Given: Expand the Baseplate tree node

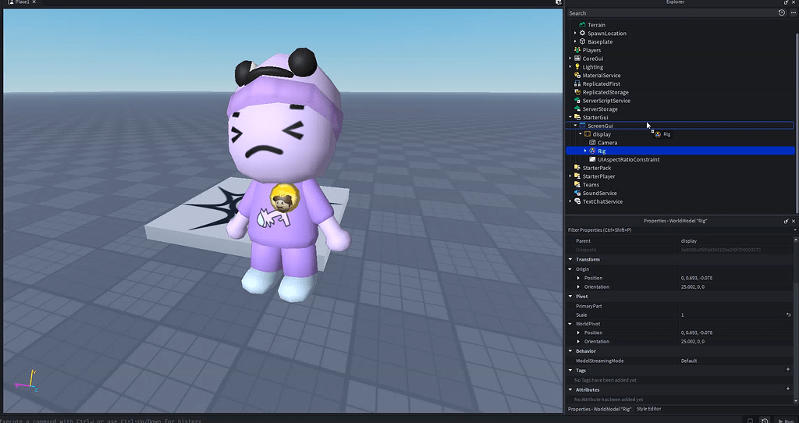Looking at the screenshot, I should [x=575, y=42].
